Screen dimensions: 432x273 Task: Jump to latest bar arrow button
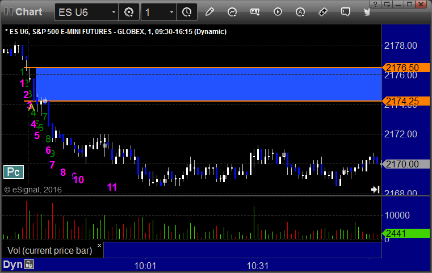[375, 190]
